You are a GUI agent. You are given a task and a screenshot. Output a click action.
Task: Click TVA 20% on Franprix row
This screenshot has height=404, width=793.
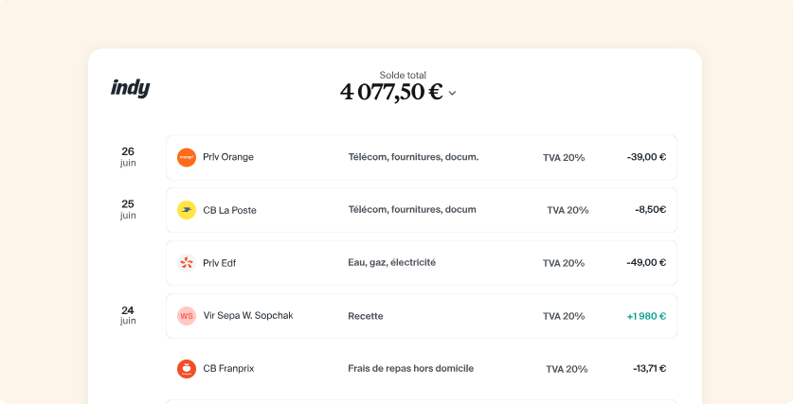(567, 369)
